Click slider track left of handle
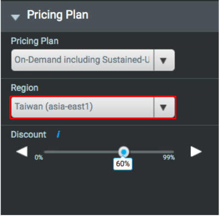 coord(81,152)
